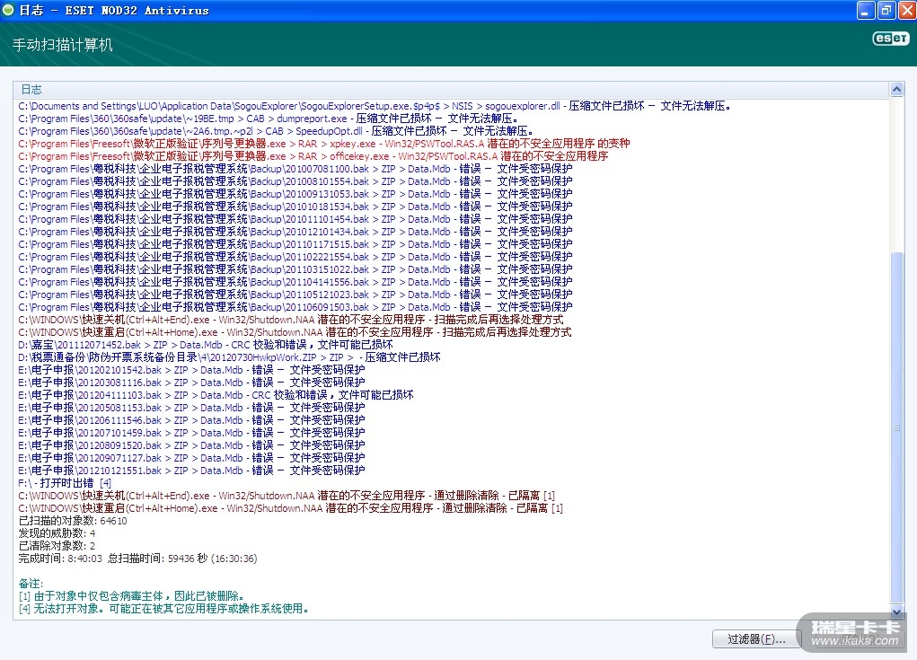The image size is (917, 660).
Task: Select 快速重启 line ending 已隔离 [1]
Action: pos(291,508)
